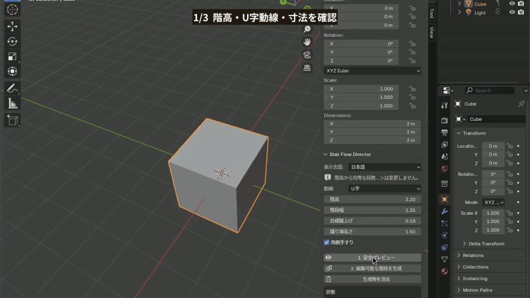Switch to the View sidebar tab
Image resolution: width=530 pixels, height=298 pixels.
click(x=432, y=33)
